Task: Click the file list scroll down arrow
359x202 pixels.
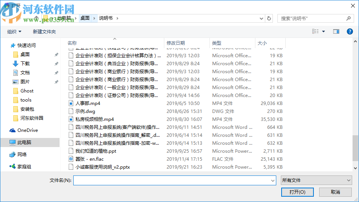Action: (x=355, y=168)
